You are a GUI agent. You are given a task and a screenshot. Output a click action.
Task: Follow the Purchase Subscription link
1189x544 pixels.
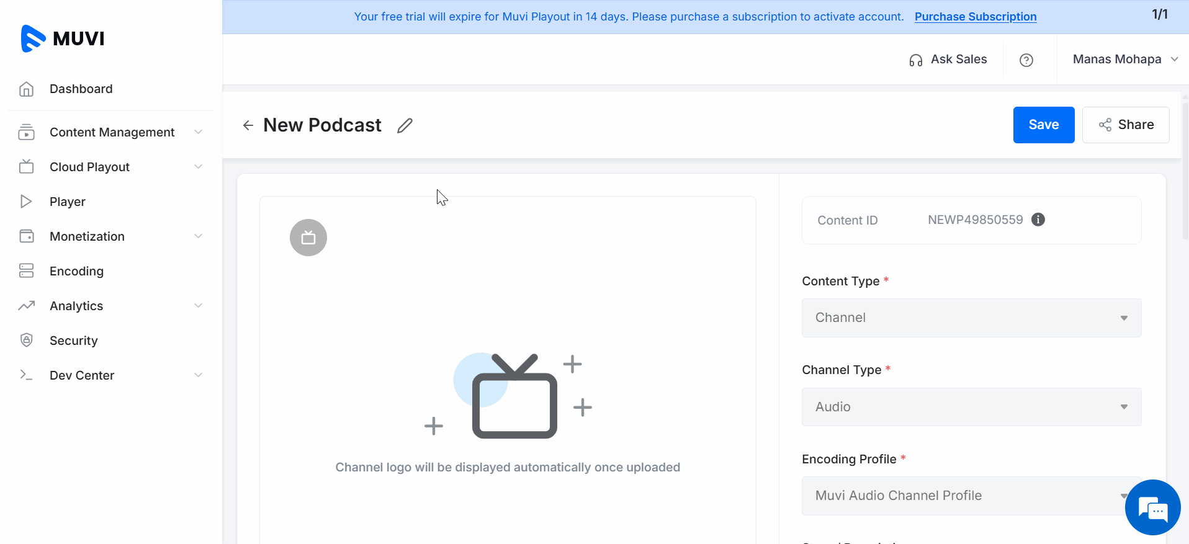[975, 17]
